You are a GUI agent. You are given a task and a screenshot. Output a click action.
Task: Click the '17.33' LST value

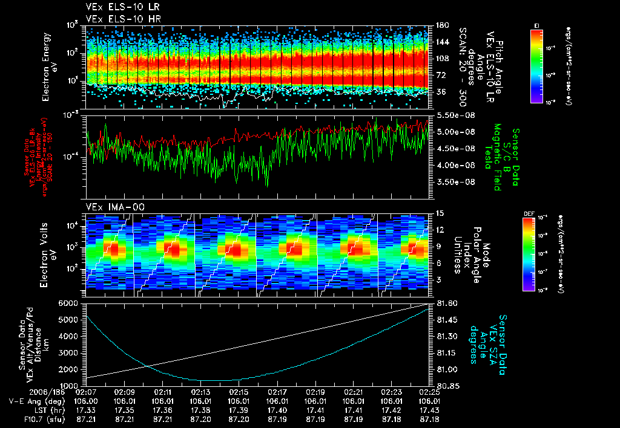click(86, 410)
